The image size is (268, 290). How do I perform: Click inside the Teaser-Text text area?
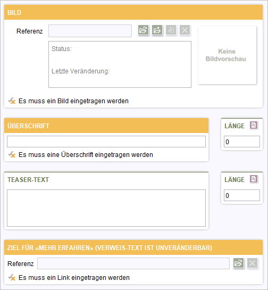click(x=106, y=208)
